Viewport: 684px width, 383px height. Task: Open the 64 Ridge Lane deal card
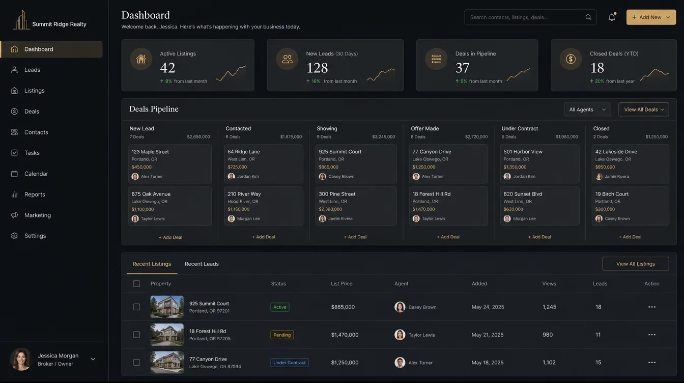[264, 164]
